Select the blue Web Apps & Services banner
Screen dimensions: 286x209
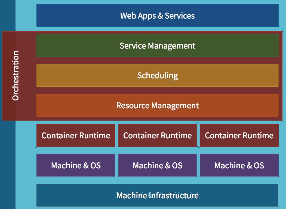pyautogui.click(x=157, y=16)
